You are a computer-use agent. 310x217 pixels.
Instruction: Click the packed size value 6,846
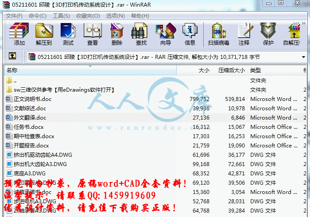238,118
